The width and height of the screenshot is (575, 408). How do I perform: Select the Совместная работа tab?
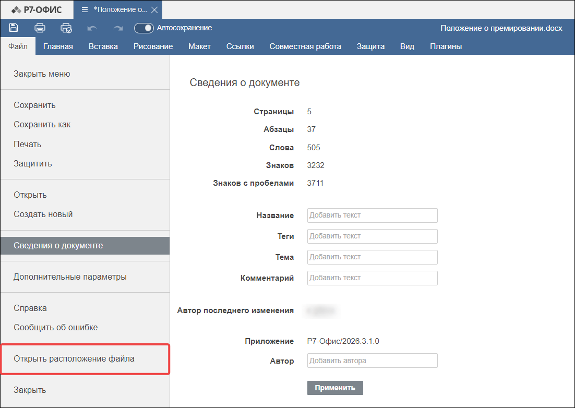305,46
